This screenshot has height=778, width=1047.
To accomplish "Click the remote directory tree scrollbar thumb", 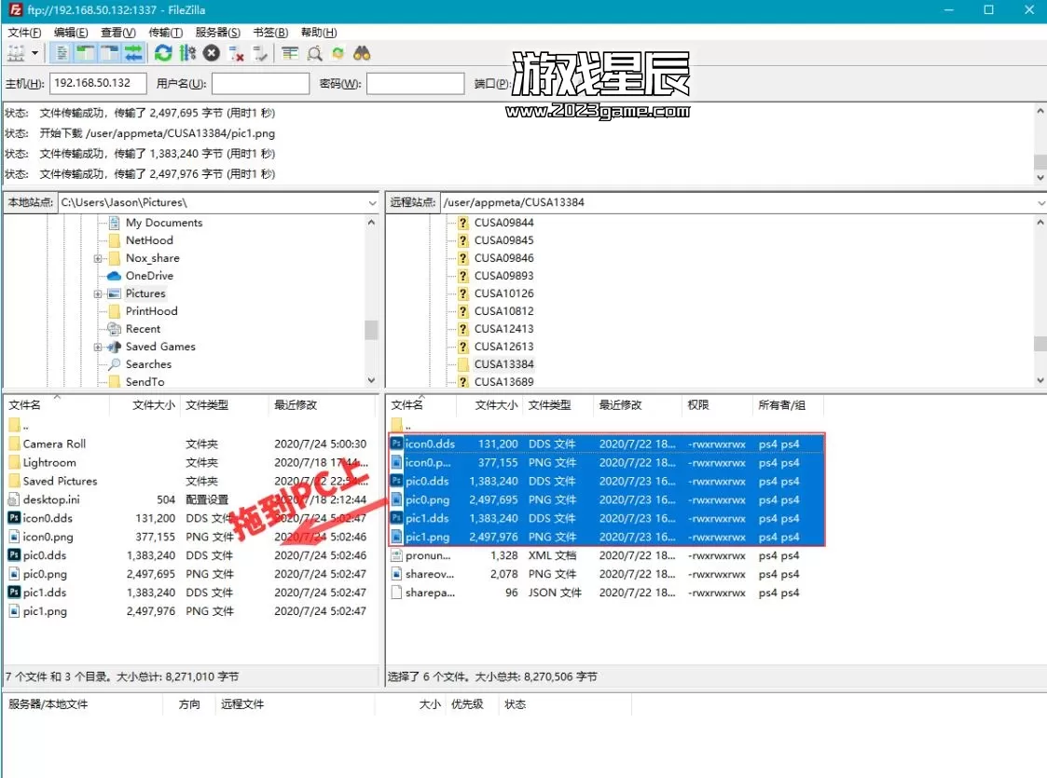I will (x=1040, y=344).
